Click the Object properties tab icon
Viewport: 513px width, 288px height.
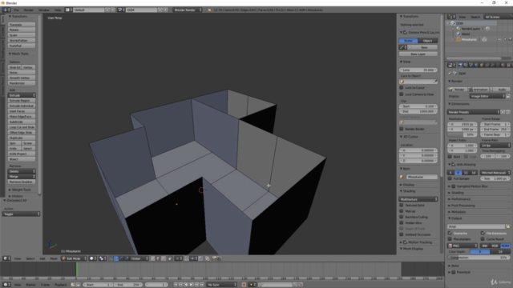tap(482, 66)
